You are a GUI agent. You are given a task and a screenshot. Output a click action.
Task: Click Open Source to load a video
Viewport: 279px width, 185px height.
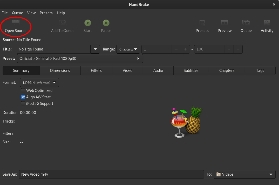15,26
